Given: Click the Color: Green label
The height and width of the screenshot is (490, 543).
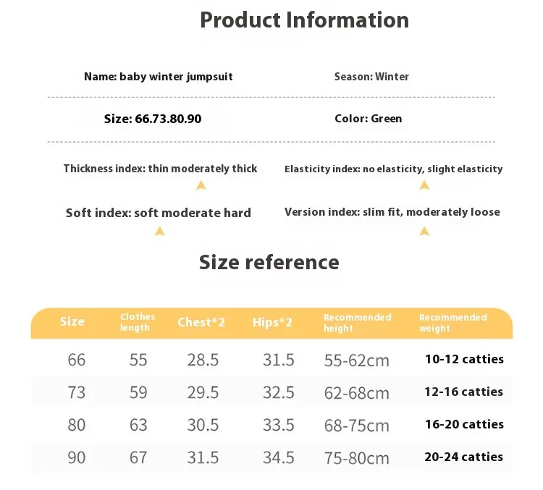Looking at the screenshot, I should coord(368,119).
